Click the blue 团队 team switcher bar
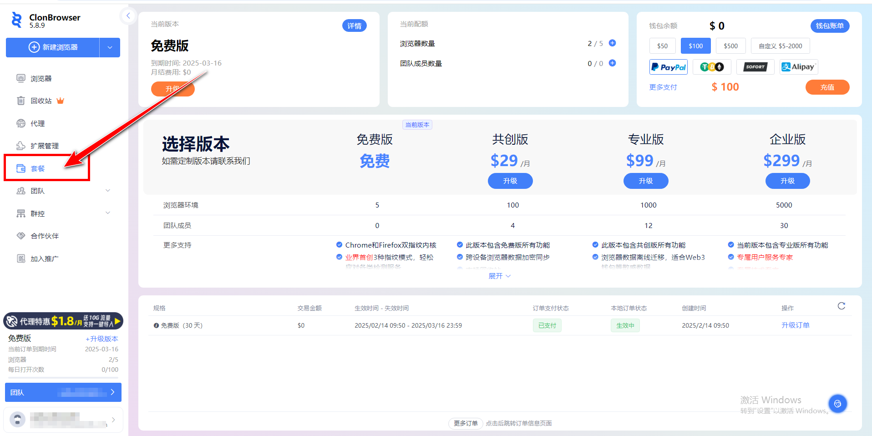 (x=63, y=392)
